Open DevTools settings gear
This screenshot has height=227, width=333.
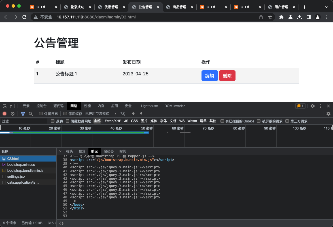coord(312,106)
